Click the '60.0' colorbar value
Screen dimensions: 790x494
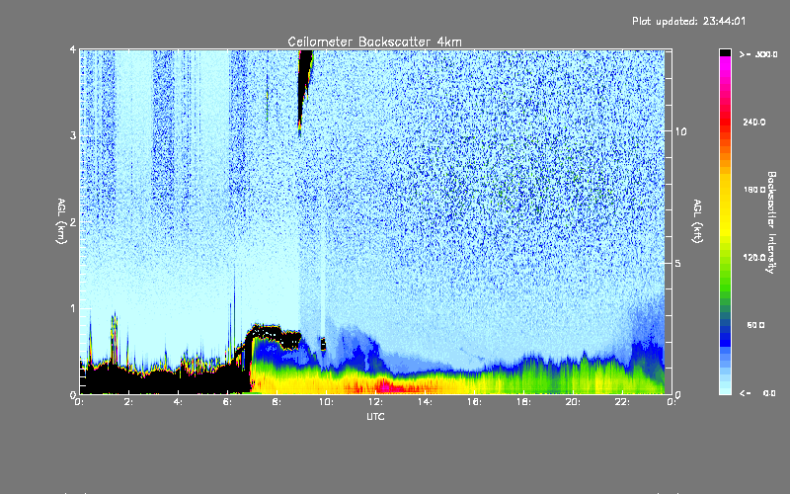pos(755,325)
